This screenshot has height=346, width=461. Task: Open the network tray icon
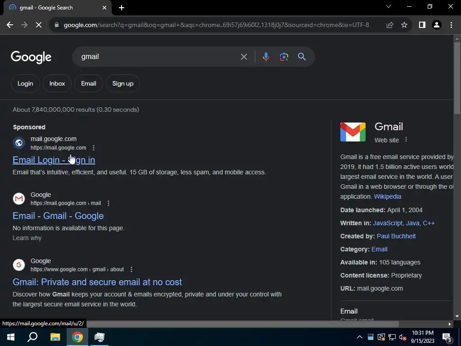pos(392,337)
